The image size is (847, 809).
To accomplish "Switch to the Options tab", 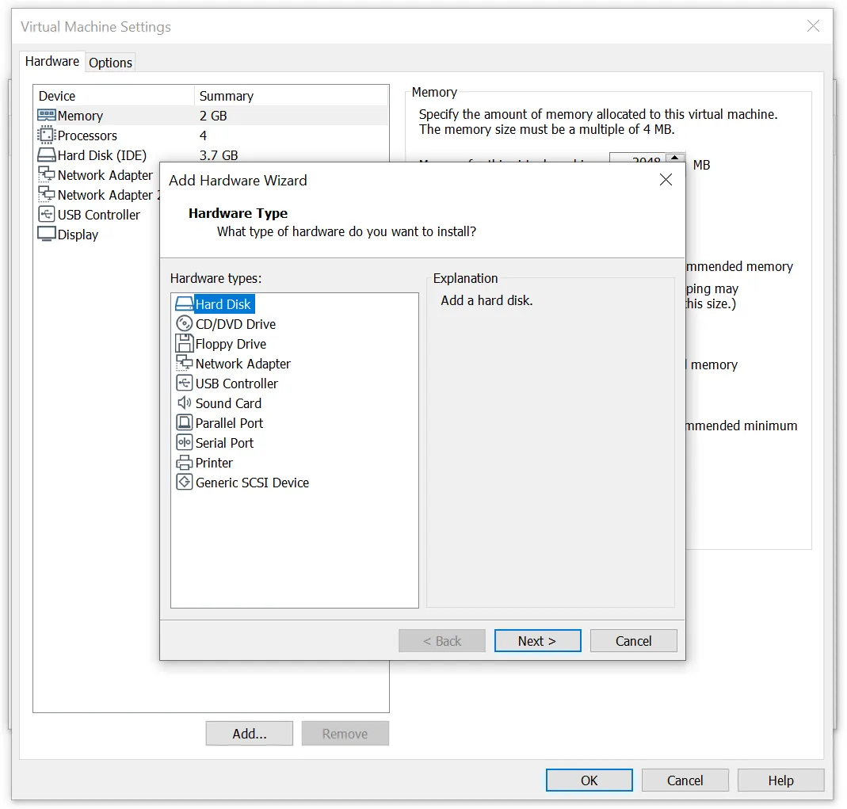I will pos(110,63).
